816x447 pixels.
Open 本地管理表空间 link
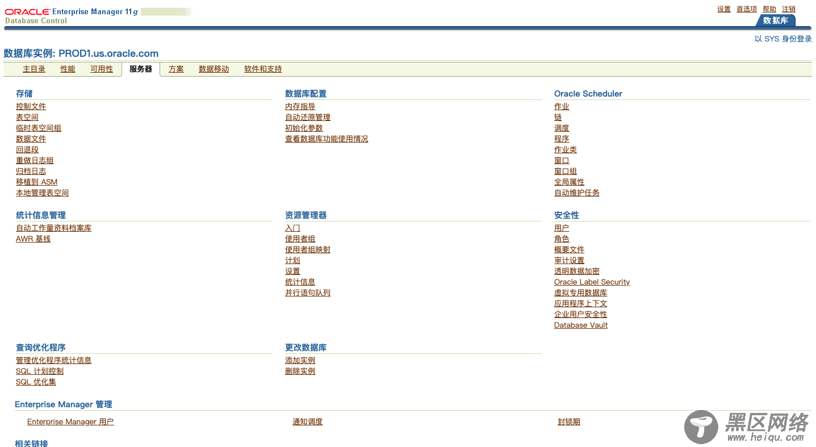[43, 193]
